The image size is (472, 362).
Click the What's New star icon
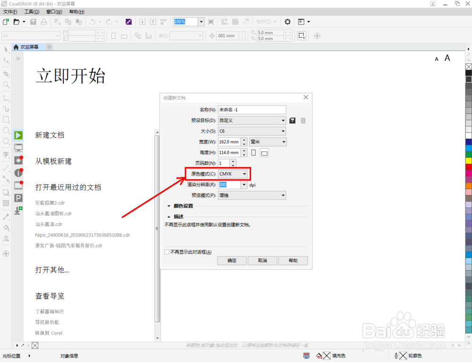pos(18,160)
